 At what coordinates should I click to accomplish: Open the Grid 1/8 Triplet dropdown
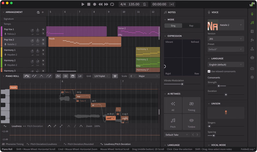click(101, 76)
